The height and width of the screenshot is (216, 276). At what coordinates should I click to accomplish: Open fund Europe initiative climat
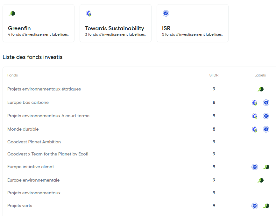click(31, 167)
